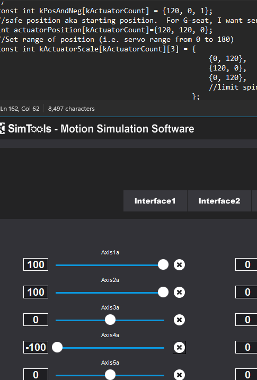Image resolution: width=257 pixels, height=380 pixels.
Task: Reset Axis2a with its X icon
Action: coord(179,292)
